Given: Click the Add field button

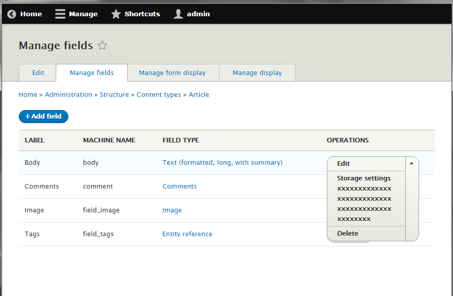Looking at the screenshot, I should coord(43,116).
